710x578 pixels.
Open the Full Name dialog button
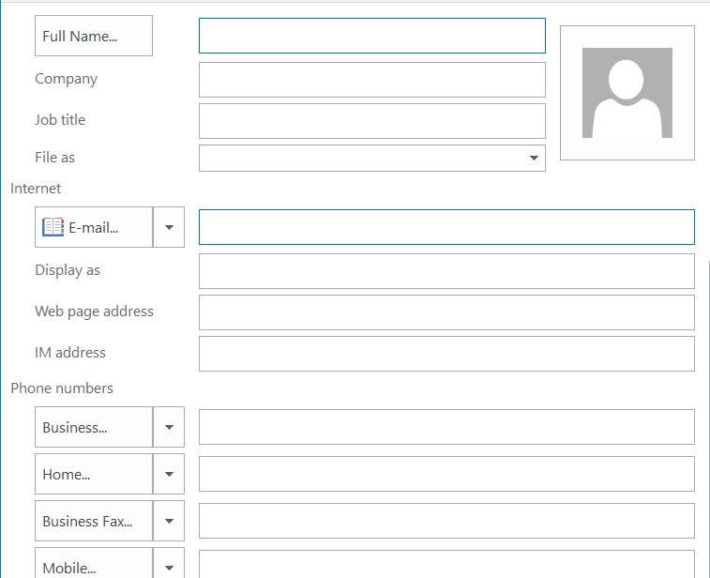click(x=93, y=36)
